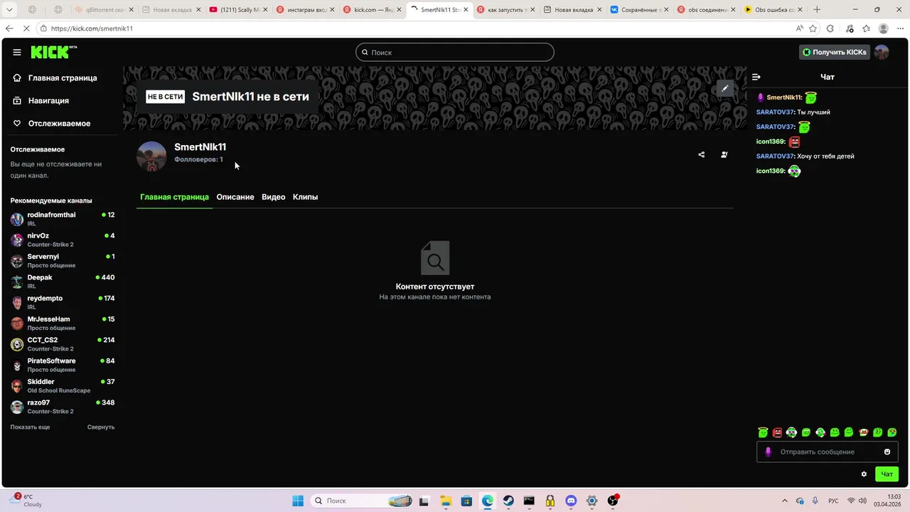Open recommended channel nirvOz
The height and width of the screenshot is (512, 910).
click(63, 240)
